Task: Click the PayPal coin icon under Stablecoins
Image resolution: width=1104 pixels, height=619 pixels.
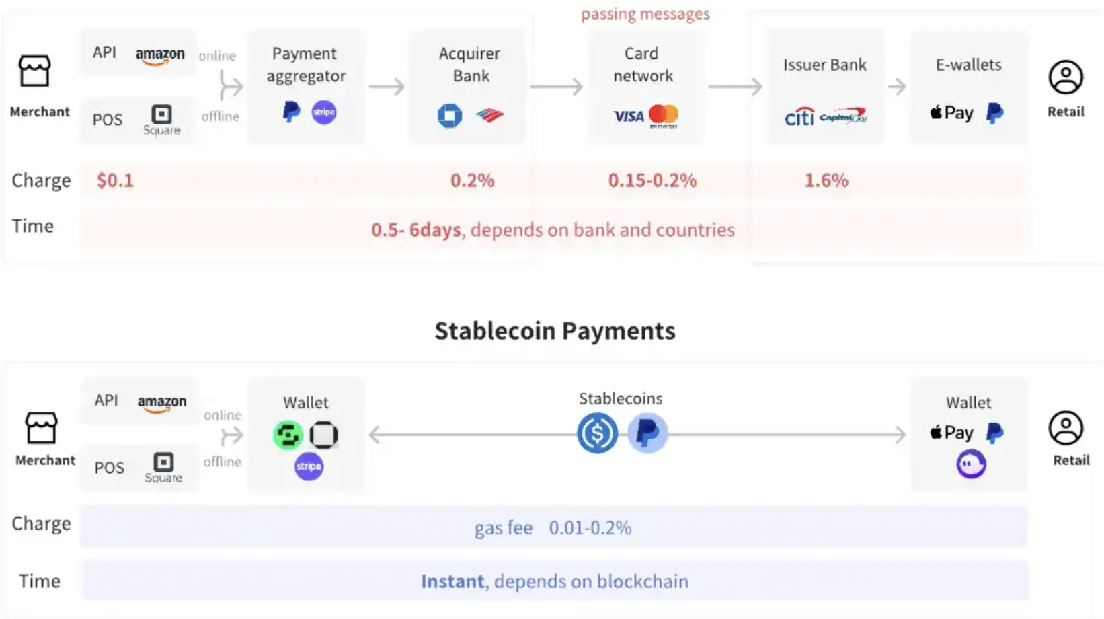Action: (x=647, y=433)
